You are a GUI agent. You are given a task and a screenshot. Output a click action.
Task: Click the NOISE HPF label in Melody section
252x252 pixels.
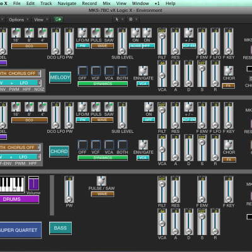(x=142, y=46)
